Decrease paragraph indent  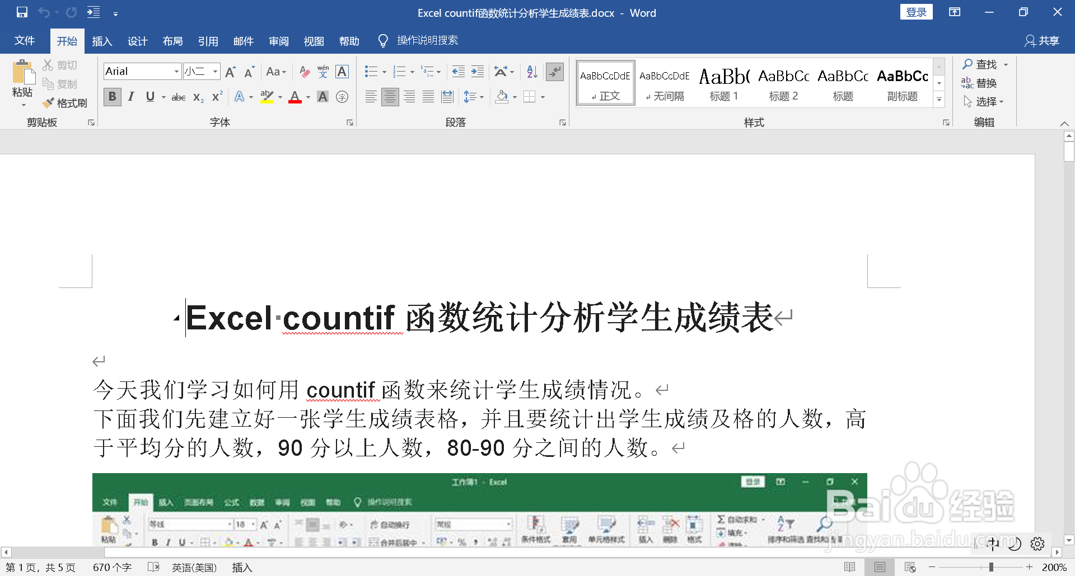click(458, 72)
